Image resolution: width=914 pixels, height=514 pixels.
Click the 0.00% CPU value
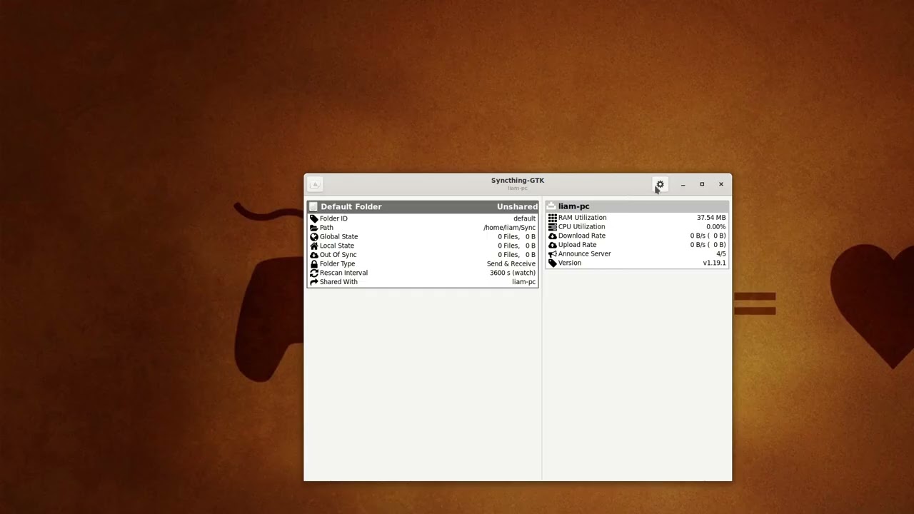(715, 227)
